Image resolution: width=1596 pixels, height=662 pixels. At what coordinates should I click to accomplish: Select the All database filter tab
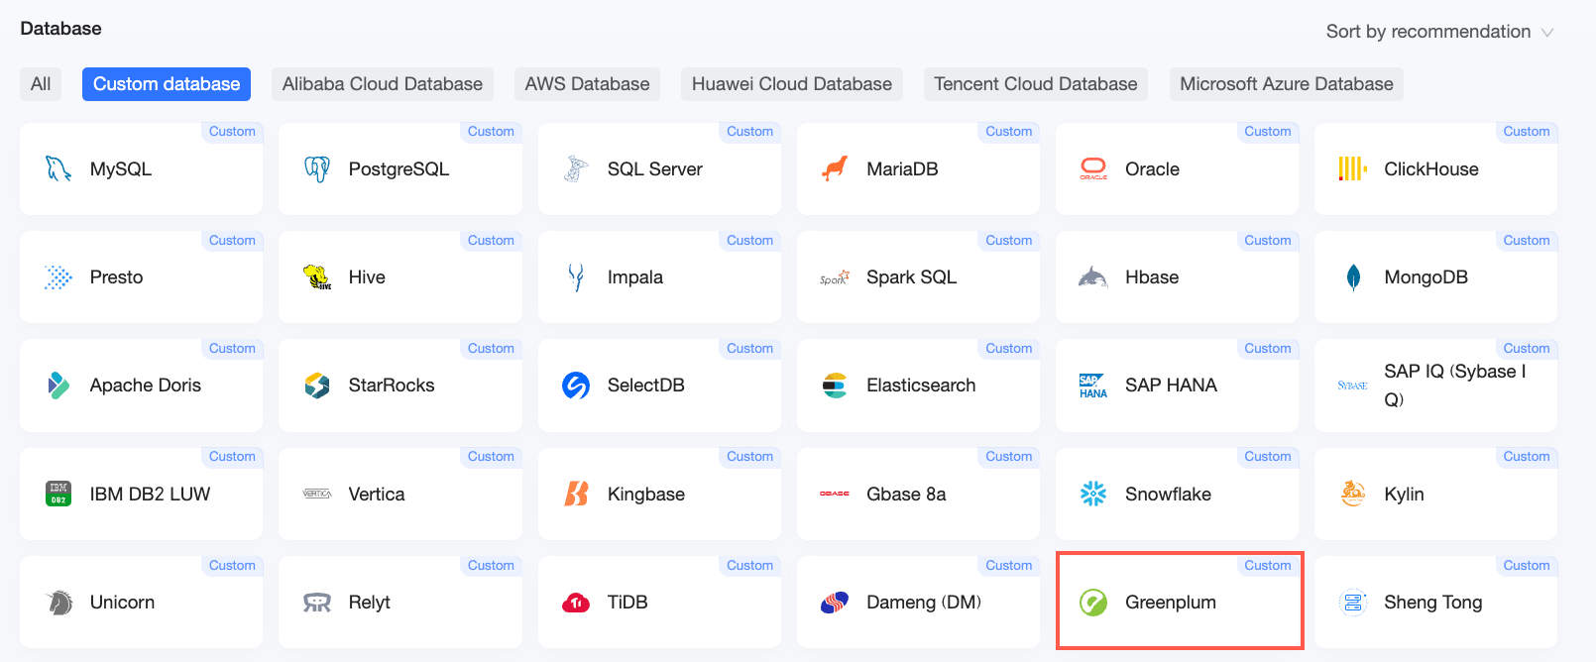click(41, 84)
